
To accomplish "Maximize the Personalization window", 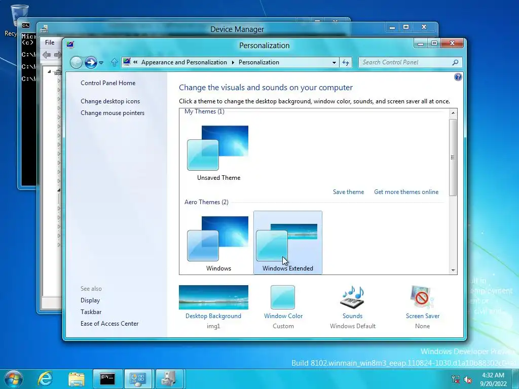I will 434,44.
